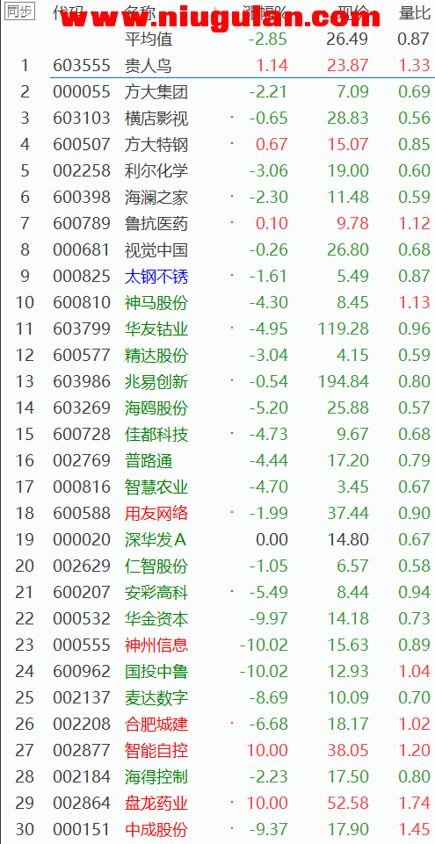Select stock 视觉中国
Screen dimensions: 435x844
click(x=156, y=249)
